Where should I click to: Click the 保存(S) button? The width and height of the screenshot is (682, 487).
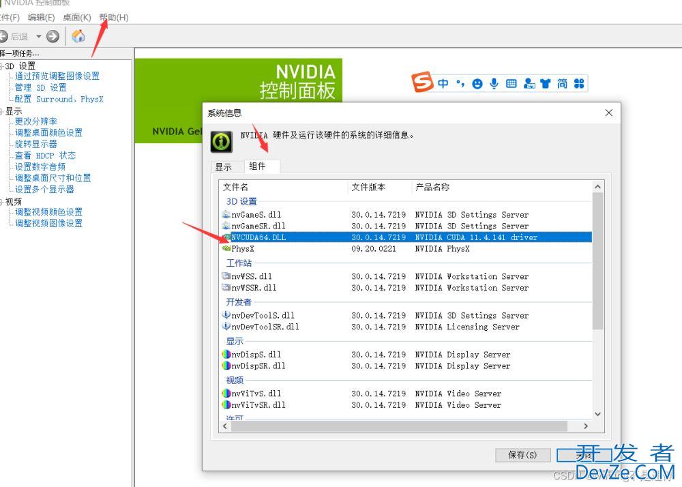tap(523, 455)
